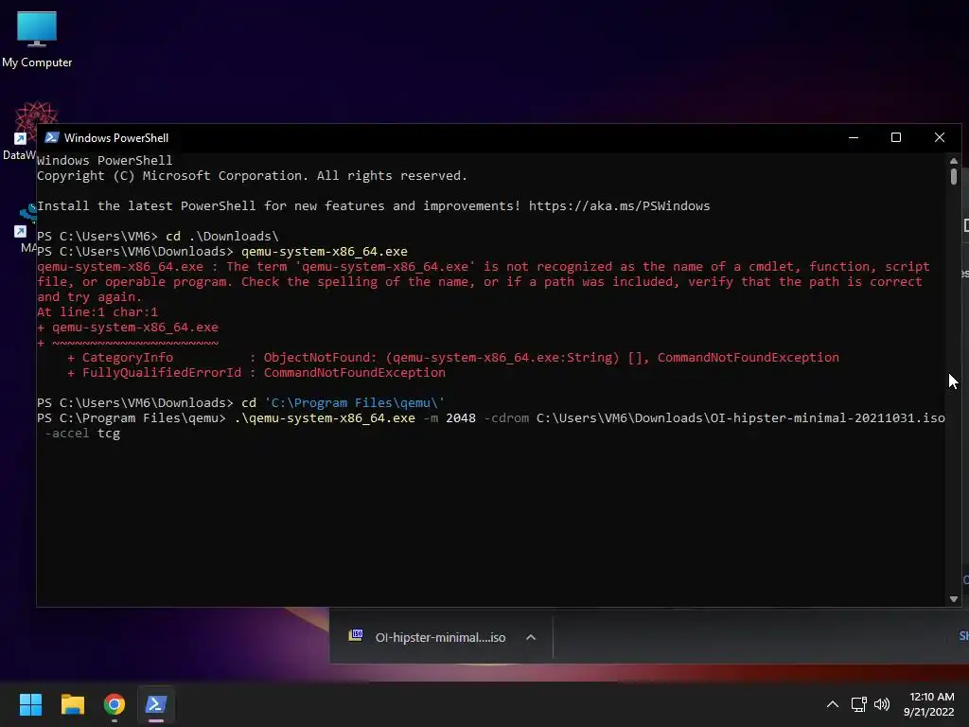Open File Explorer from the taskbar
The height and width of the screenshot is (727, 969).
72,704
